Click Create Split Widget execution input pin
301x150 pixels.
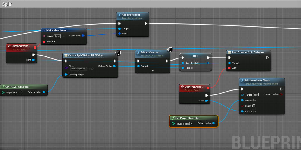coord(66,61)
